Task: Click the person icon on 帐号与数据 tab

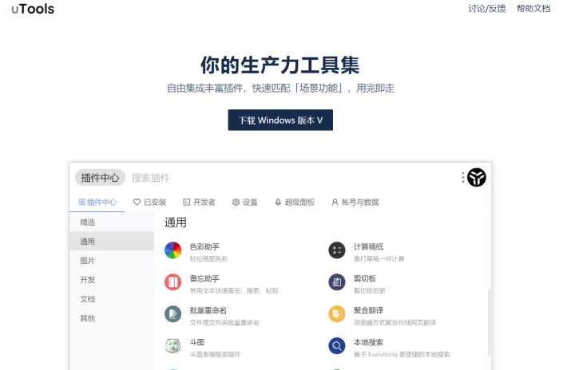Action: tap(335, 202)
